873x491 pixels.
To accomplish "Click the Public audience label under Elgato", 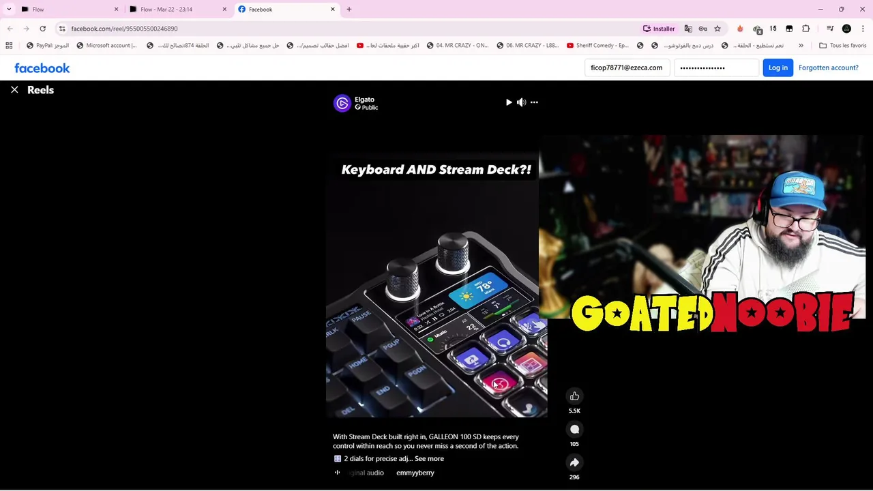I will tap(366, 108).
